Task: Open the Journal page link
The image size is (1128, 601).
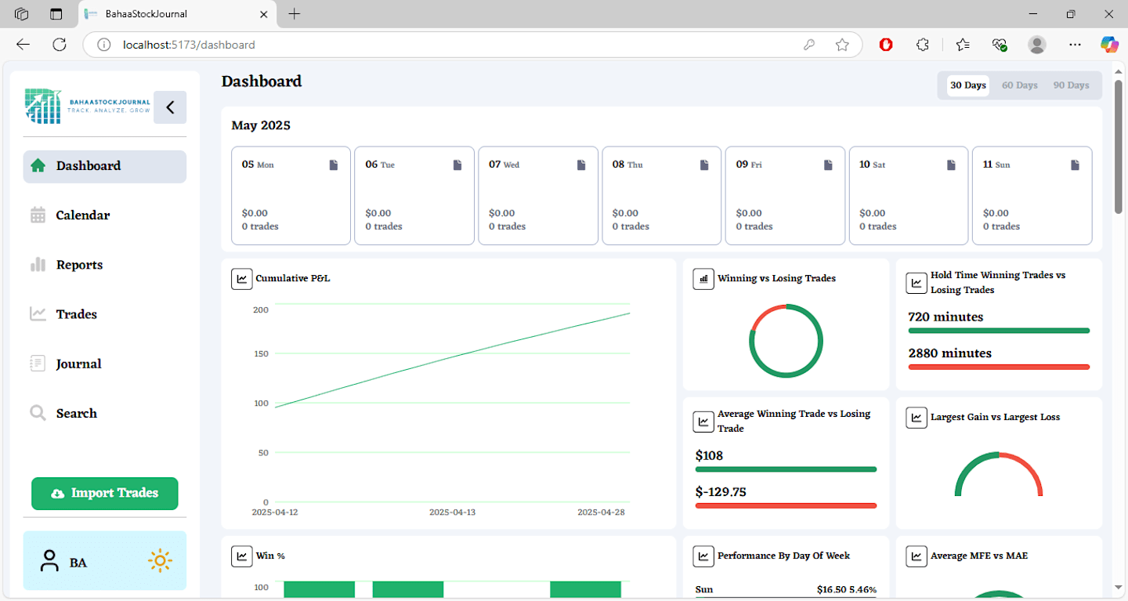Action: (78, 364)
